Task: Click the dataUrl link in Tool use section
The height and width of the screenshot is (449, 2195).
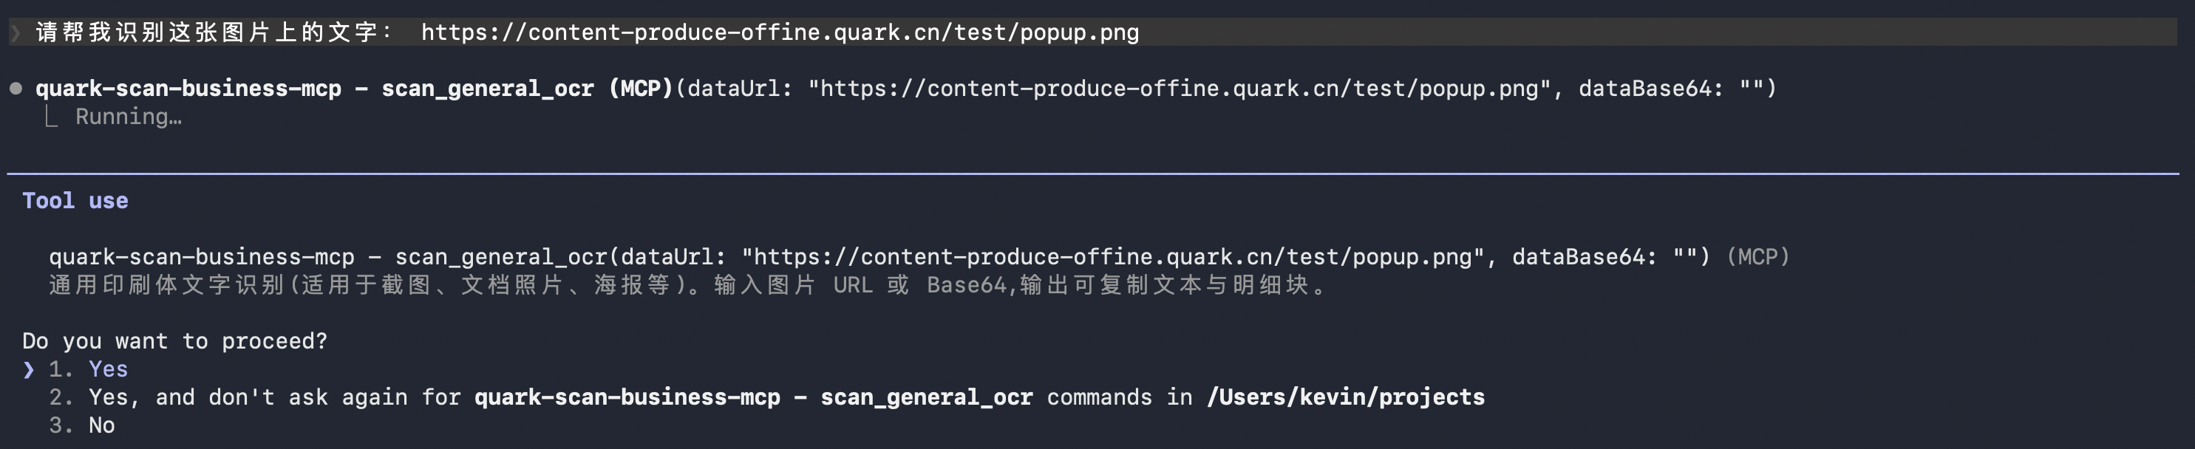Action: [1113, 256]
